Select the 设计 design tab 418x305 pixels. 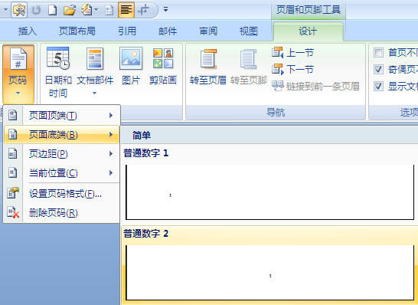coord(308,31)
